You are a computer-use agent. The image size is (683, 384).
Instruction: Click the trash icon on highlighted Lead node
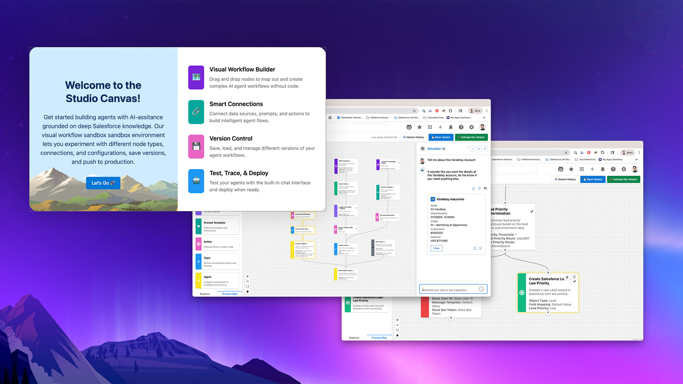pos(574,277)
